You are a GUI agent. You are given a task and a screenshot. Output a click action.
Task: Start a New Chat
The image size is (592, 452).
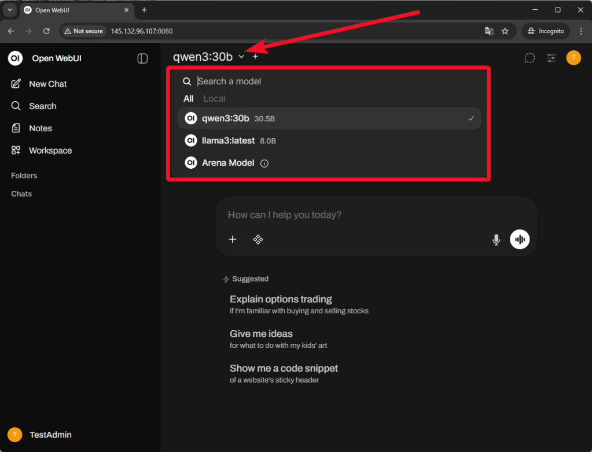(x=47, y=84)
